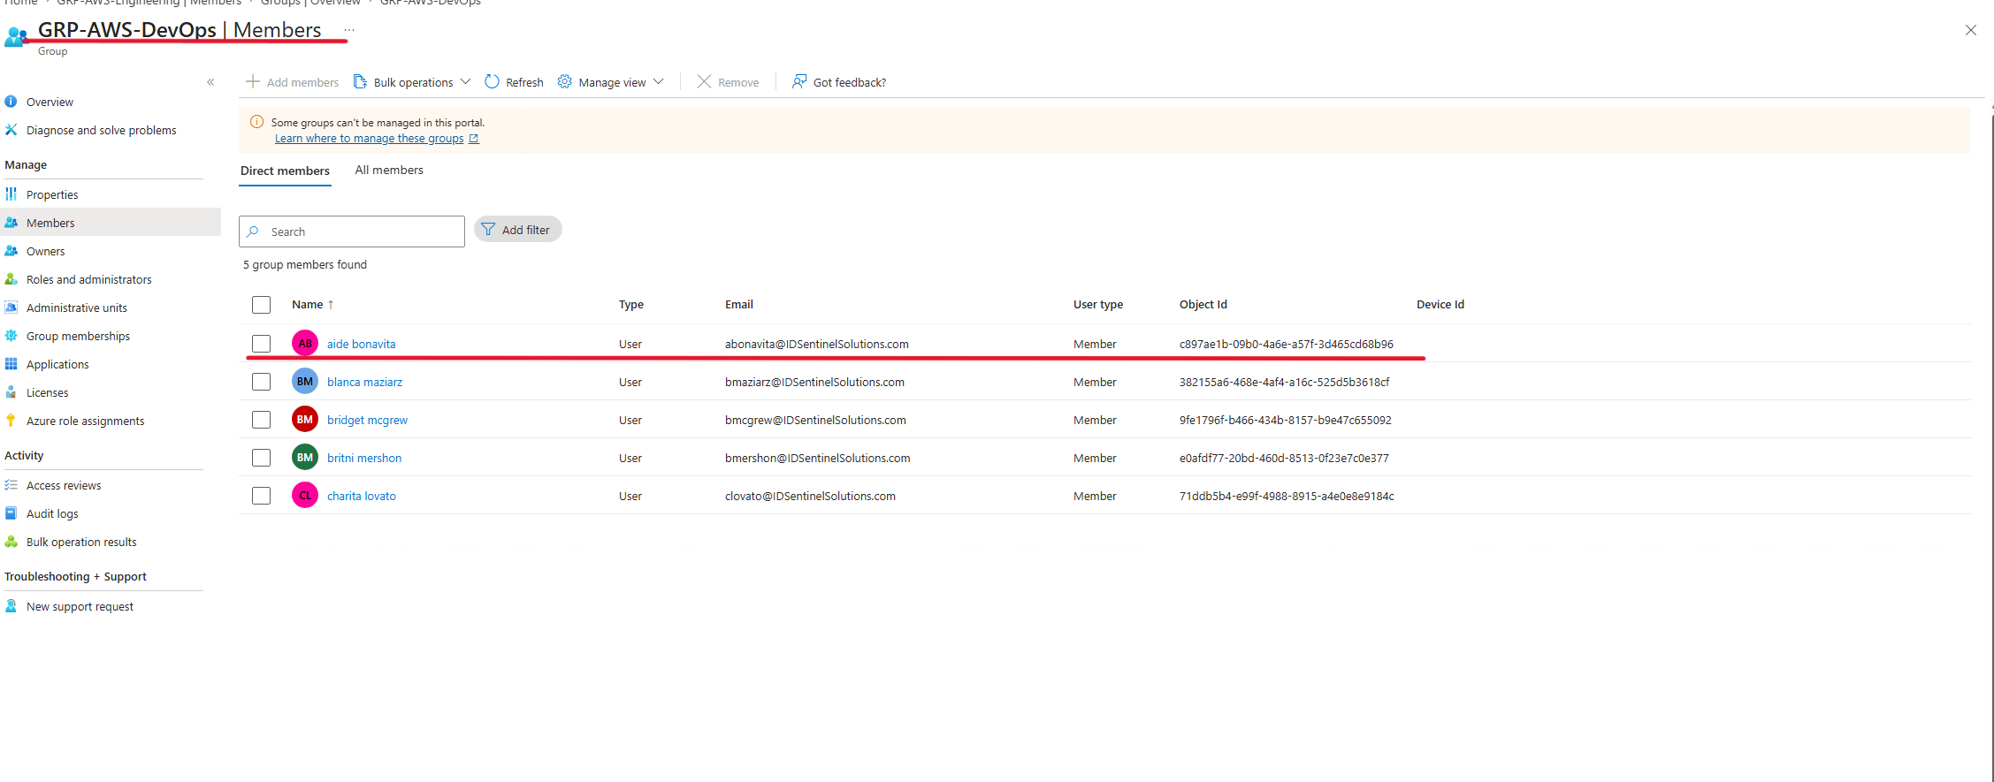Click the Device Id column header
The height and width of the screenshot is (782, 1994).
tap(1440, 304)
